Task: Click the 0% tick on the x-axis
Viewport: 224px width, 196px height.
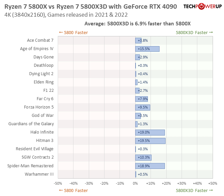Action: tap(135, 183)
